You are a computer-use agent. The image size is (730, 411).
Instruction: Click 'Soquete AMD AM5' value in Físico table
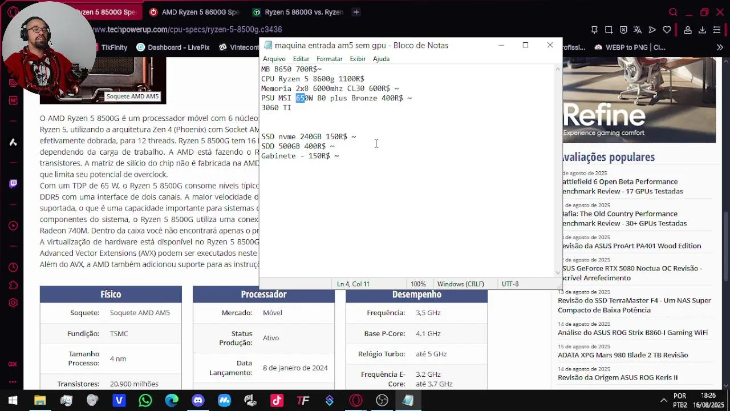(x=140, y=313)
